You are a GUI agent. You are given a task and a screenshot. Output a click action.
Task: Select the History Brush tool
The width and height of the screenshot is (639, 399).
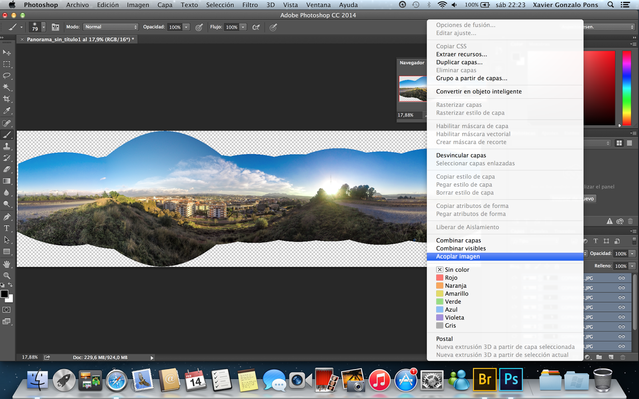click(7, 158)
